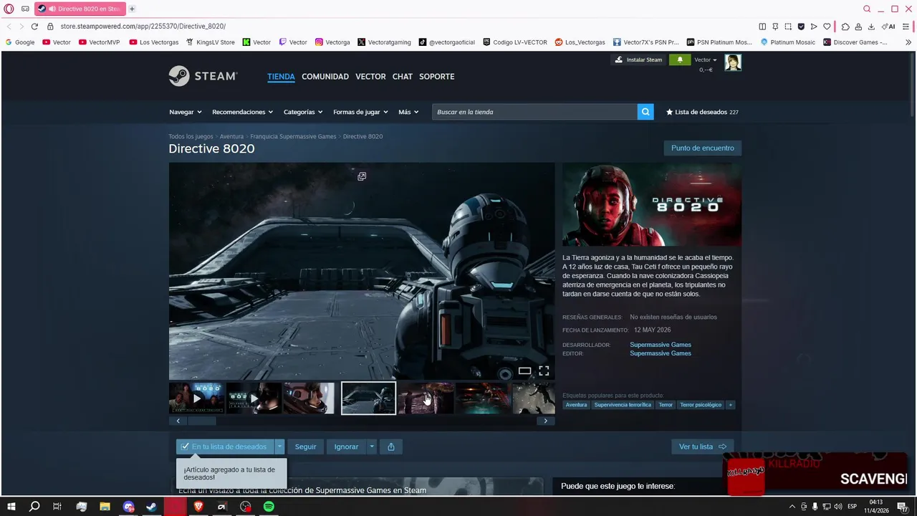This screenshot has height=516, width=917.
Task: Show more bookmarks with the double chevron
Action: (x=908, y=42)
